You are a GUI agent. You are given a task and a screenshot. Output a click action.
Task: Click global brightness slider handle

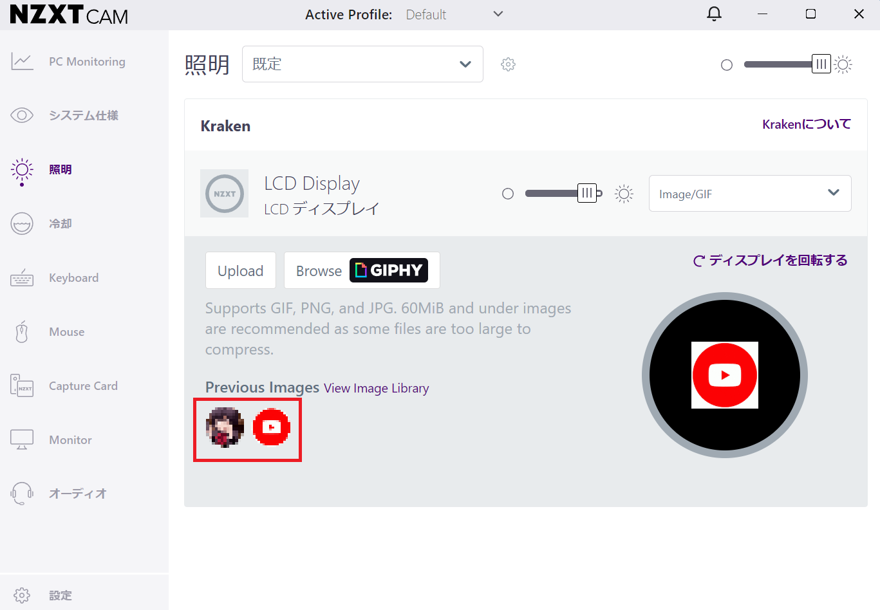[x=821, y=64]
